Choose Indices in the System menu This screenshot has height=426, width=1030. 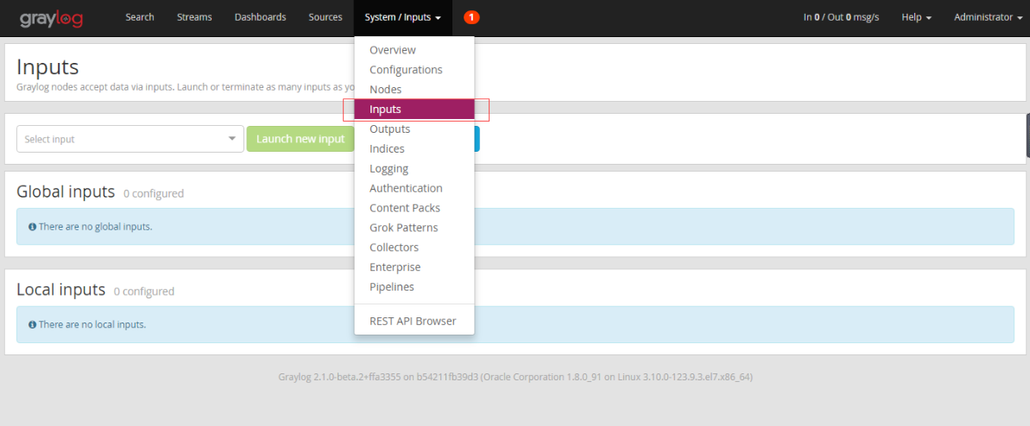click(414, 148)
